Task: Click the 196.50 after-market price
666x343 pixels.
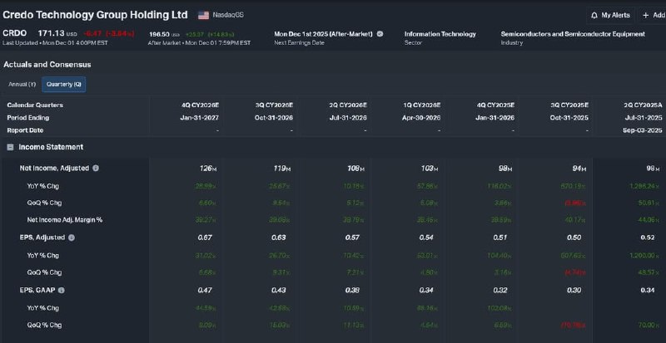Action: [160, 34]
